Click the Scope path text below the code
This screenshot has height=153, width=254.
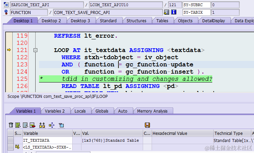click(x=58, y=96)
